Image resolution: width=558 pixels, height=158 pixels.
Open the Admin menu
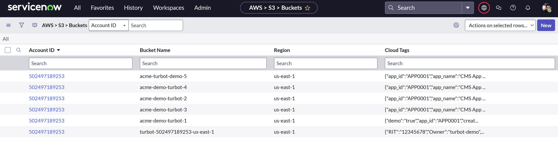pos(202,8)
